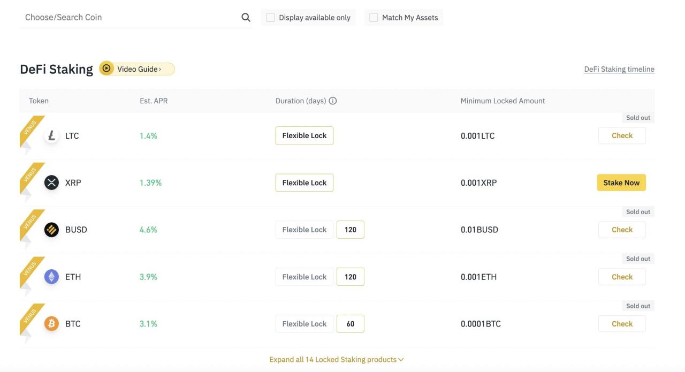Image resolution: width=685 pixels, height=372 pixels.
Task: Click Stake Now for XRP
Action: pyautogui.click(x=621, y=182)
